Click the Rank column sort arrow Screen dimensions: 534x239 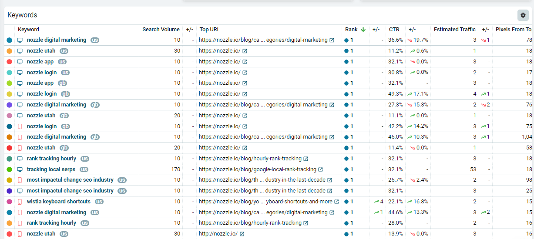pyautogui.click(x=363, y=30)
